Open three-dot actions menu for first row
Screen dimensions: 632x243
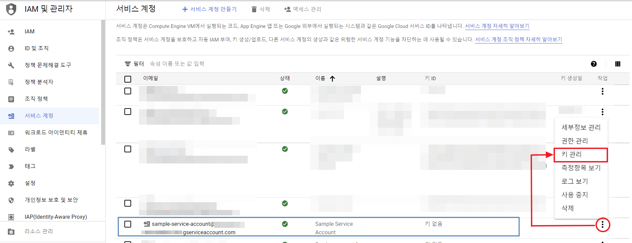tap(602, 91)
